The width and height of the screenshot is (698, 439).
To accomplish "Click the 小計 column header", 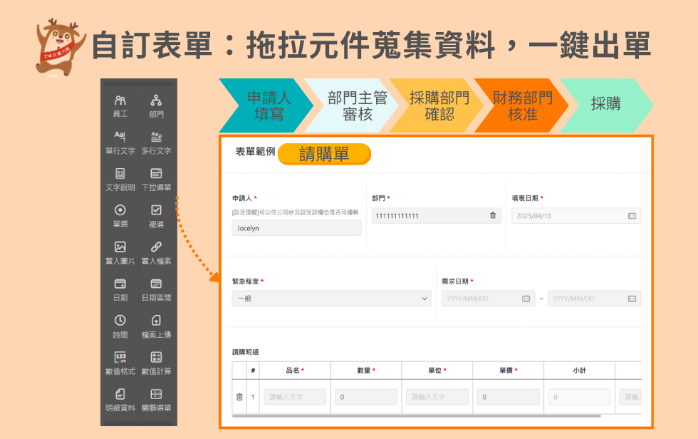I will pyautogui.click(x=579, y=371).
